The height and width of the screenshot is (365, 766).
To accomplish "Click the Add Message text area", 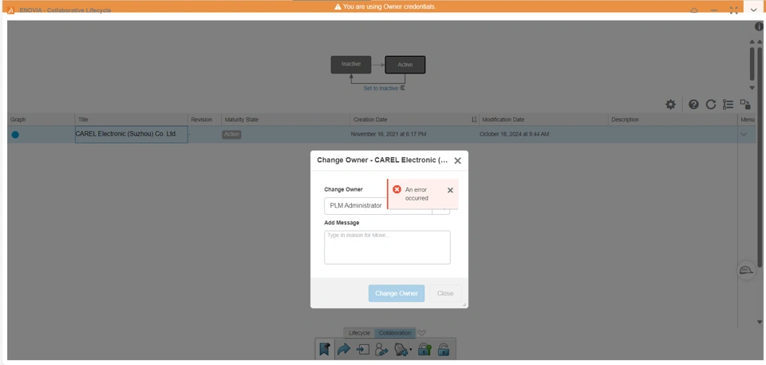I will (388, 248).
